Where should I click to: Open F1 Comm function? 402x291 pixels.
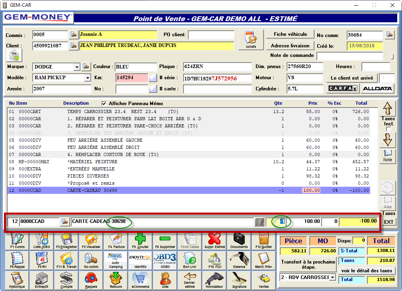click(17, 241)
